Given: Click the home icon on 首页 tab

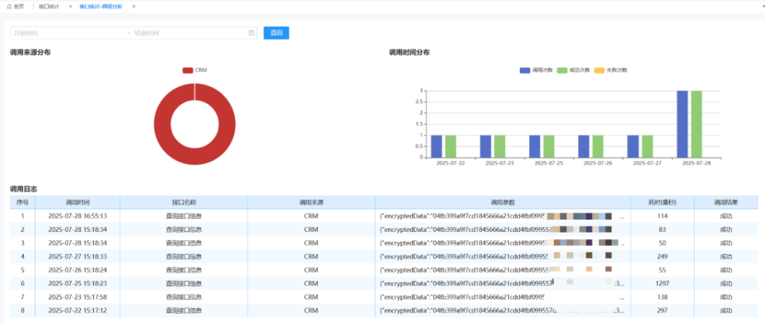Looking at the screenshot, I should pyautogui.click(x=10, y=6).
